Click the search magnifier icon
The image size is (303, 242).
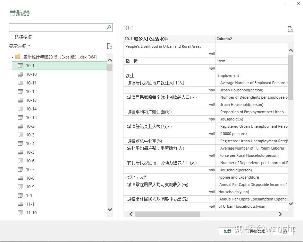coord(109,27)
